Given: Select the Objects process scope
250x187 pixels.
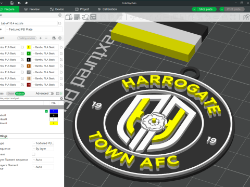Looking at the screenshot, I should pyautogui.click(x=20, y=94).
